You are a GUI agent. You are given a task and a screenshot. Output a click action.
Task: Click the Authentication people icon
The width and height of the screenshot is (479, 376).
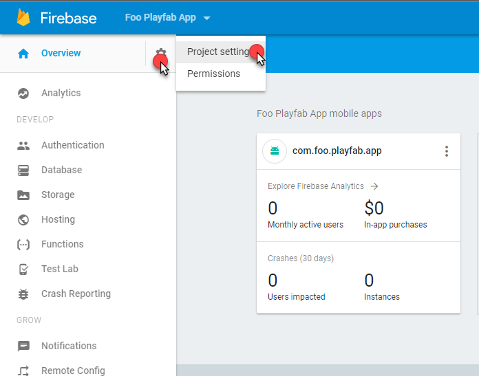click(23, 146)
